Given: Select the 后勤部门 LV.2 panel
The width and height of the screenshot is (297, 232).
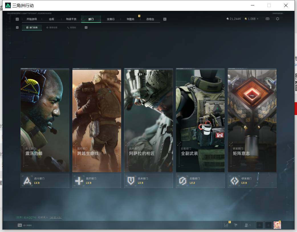Looking at the screenshot, I should pos(200,181).
